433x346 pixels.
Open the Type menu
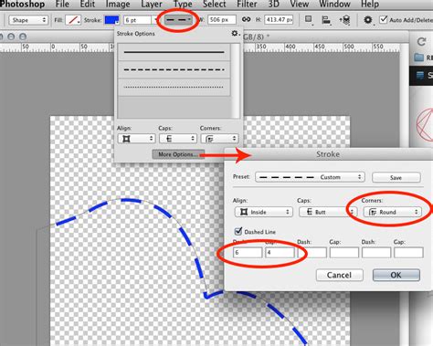tap(183, 5)
